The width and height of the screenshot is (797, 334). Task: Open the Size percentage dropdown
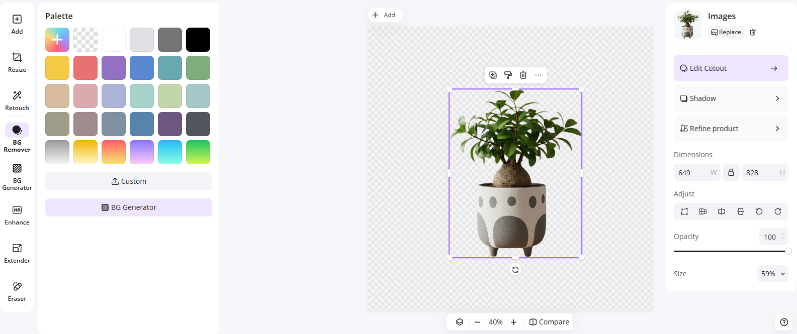click(773, 274)
